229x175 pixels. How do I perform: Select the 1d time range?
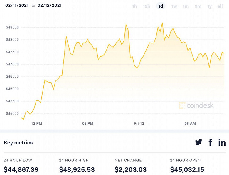(x=161, y=6)
